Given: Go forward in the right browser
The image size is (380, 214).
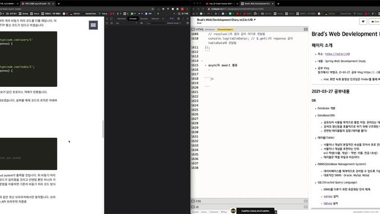Looking at the screenshot, I should 198,9.
